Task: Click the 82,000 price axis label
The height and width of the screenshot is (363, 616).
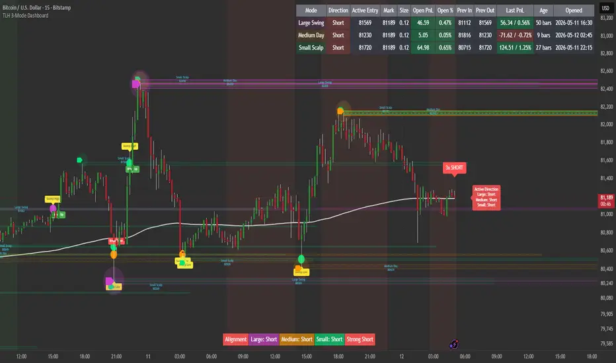Action: click(607, 124)
